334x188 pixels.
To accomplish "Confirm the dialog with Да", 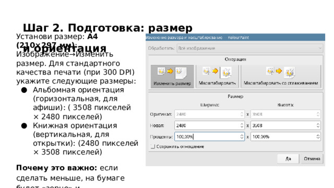I will point(288,159).
